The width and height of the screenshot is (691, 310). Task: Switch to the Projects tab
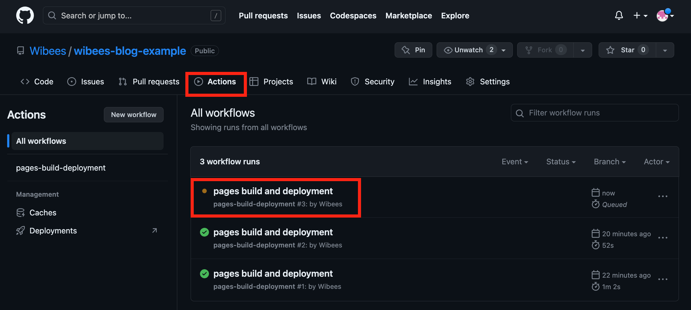point(271,82)
